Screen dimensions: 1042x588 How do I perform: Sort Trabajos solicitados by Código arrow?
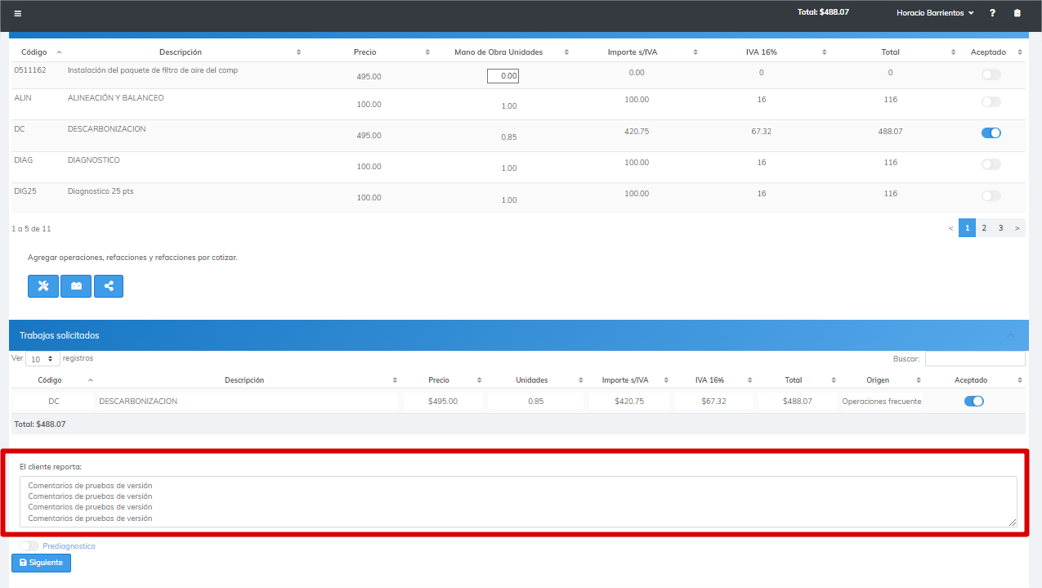[x=90, y=380]
